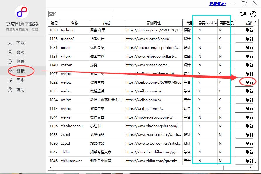Select the uiiiuiii name cell
Image resolution: width=261 pixels, height=174 pixels.
[74, 48]
